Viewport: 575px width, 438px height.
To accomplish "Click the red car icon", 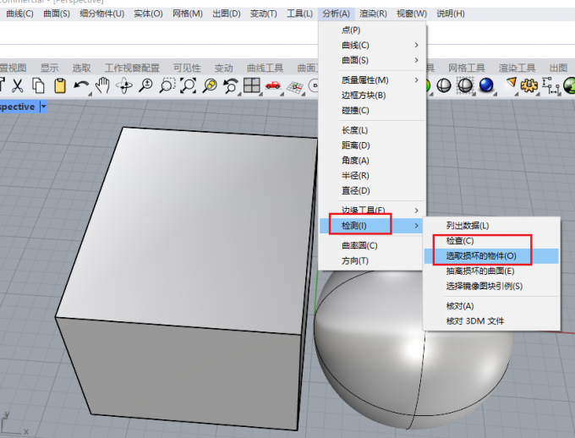I will (x=273, y=86).
